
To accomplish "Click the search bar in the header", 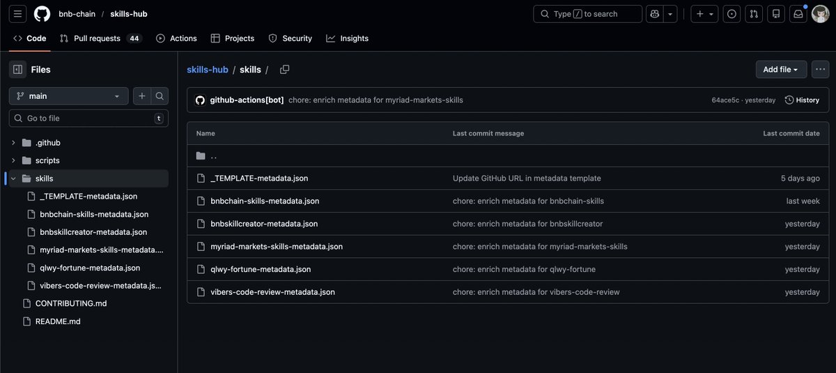I will click(x=587, y=14).
